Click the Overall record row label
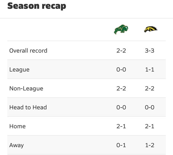The height and width of the screenshot is (155, 173). click(x=28, y=51)
